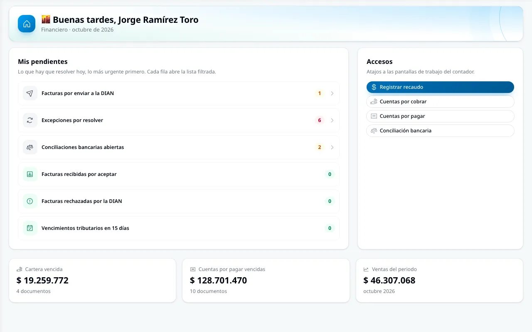
Task: Click the amount $ 46.307.068
Action: pyautogui.click(x=389, y=281)
